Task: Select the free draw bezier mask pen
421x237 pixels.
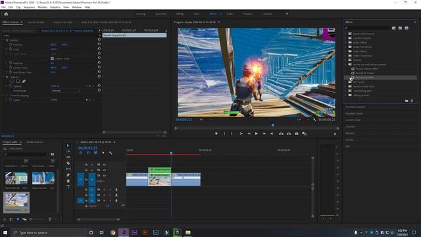Action: [24, 81]
